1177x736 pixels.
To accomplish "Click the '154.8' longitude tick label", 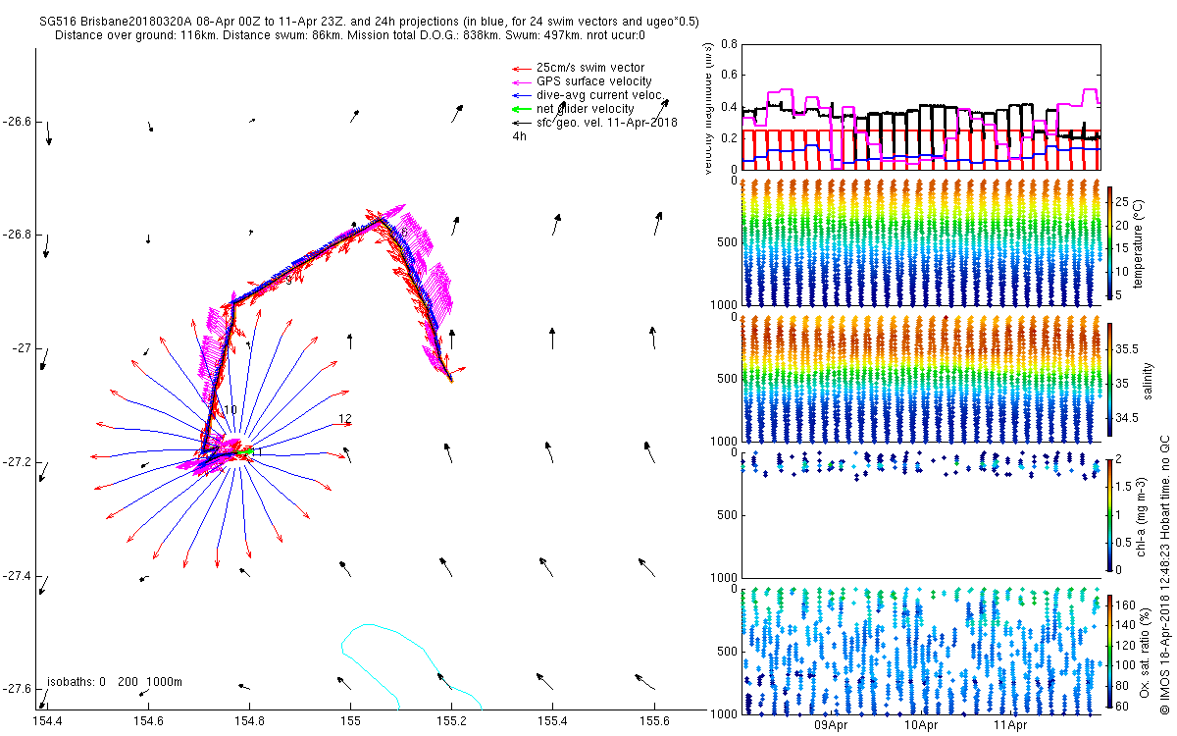I will (x=249, y=720).
